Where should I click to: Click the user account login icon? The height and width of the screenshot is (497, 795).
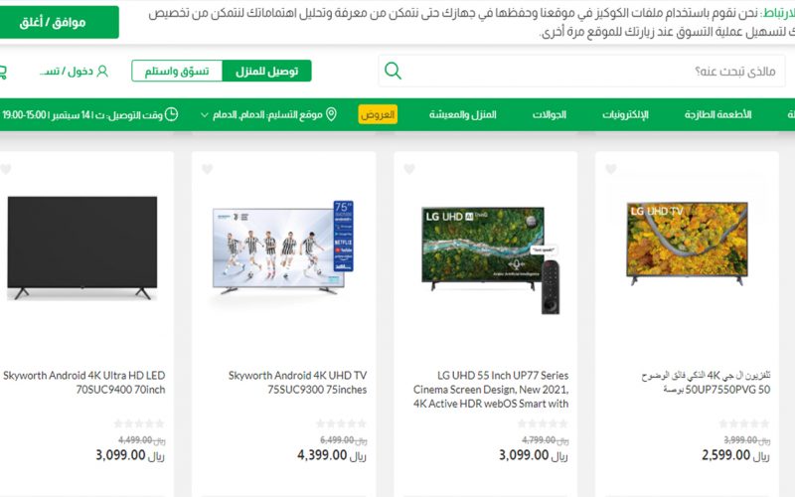pos(102,71)
